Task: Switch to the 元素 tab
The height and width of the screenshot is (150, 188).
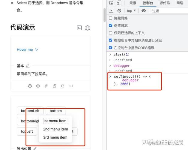Action: point(133,3)
